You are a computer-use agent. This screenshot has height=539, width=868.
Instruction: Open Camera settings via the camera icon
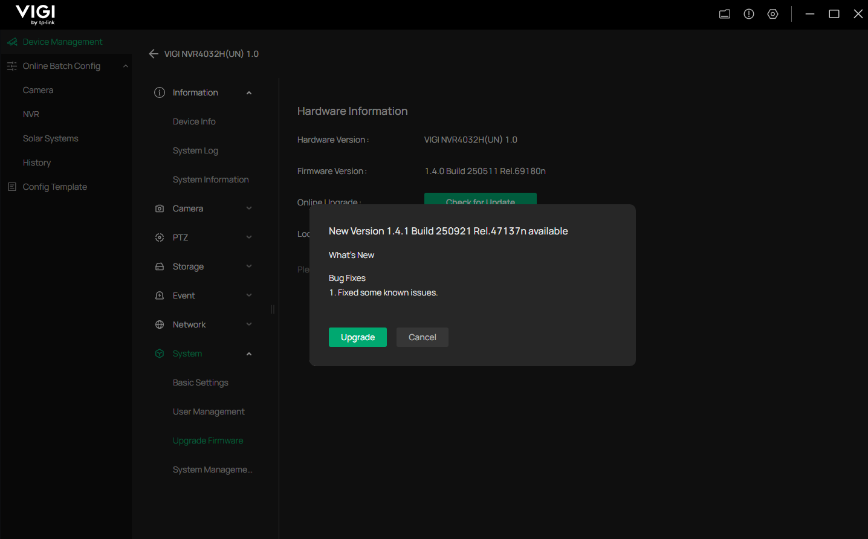159,208
